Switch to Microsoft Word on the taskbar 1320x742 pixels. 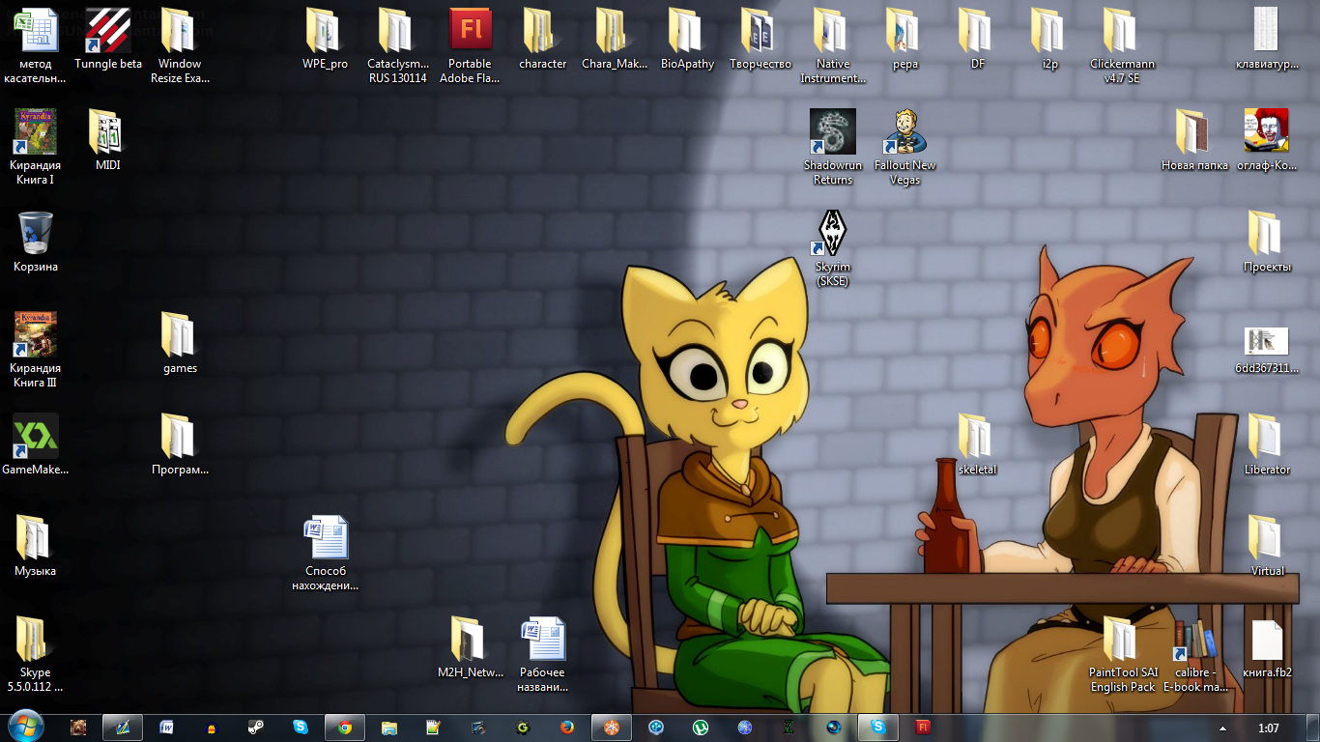[x=167, y=728]
